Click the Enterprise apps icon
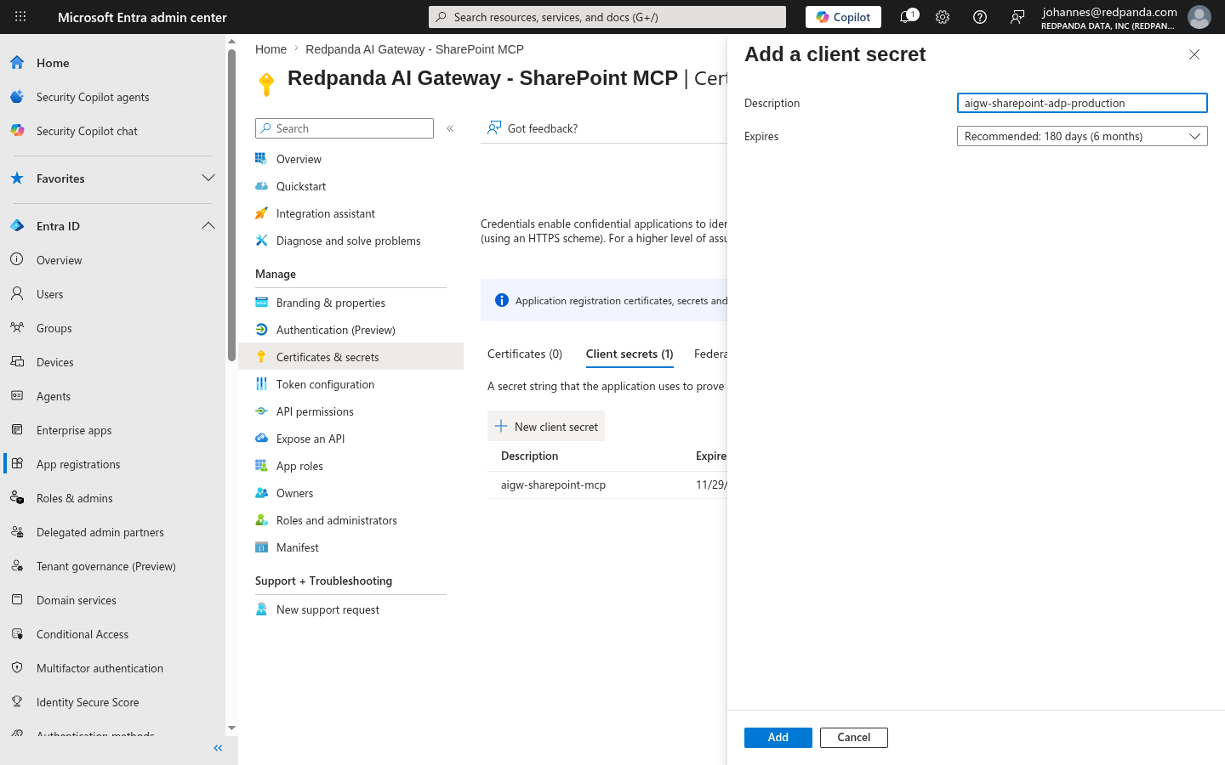 coord(17,430)
